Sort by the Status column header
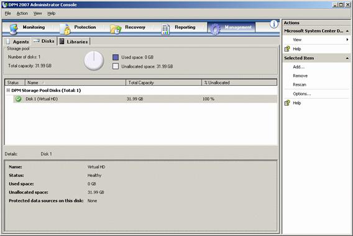The height and width of the screenshot is (236, 353). click(15, 83)
